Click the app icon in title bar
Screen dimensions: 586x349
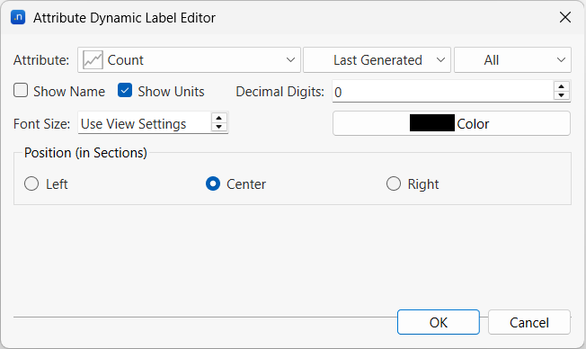coord(18,17)
